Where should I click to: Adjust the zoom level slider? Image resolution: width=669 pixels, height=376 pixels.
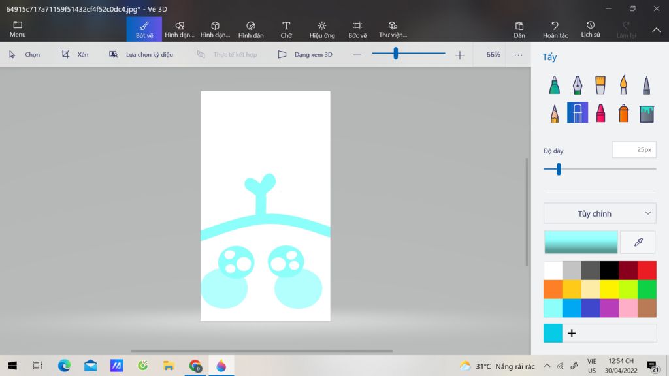click(x=408, y=54)
